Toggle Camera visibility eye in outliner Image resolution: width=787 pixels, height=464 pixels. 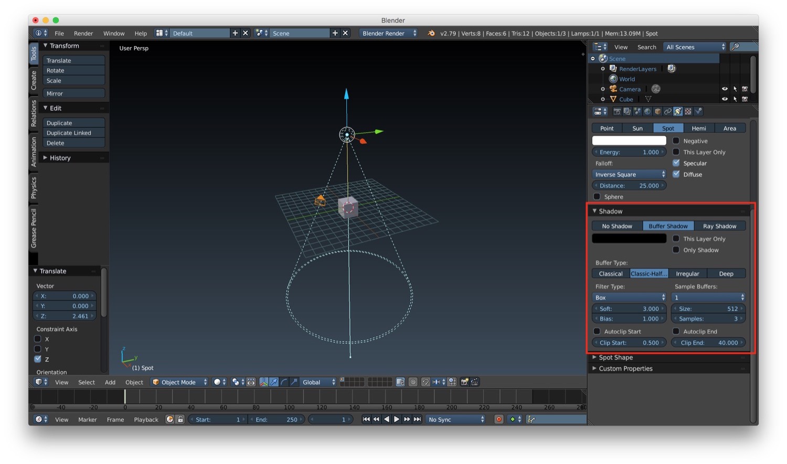[x=725, y=89]
